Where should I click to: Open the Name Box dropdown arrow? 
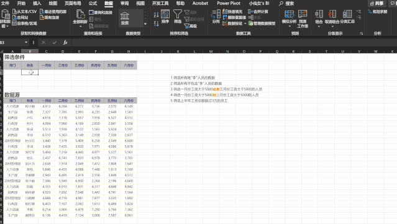coord(26,42)
